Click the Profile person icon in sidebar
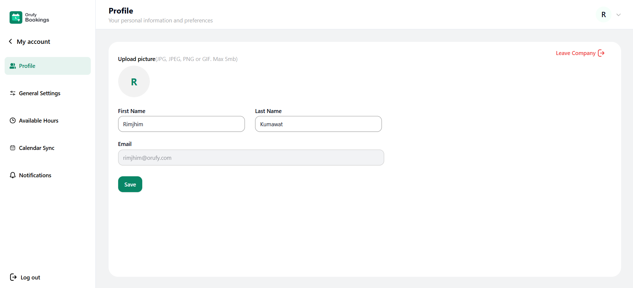The image size is (633, 288). click(13, 66)
